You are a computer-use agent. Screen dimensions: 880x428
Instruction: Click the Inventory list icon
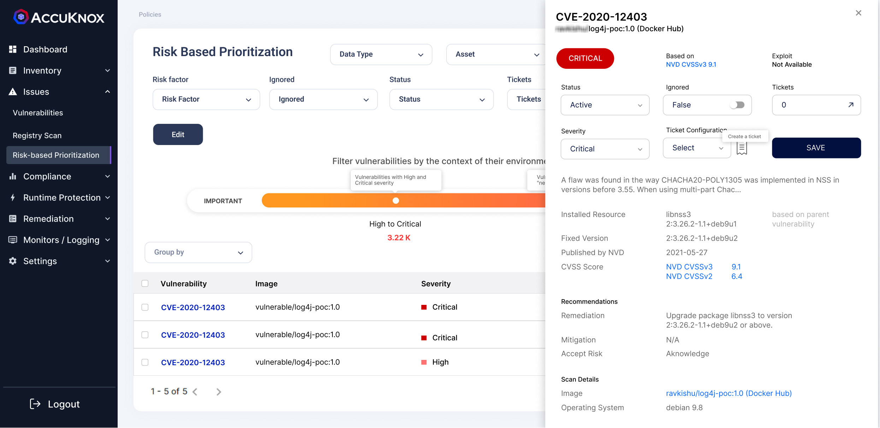pos(13,70)
